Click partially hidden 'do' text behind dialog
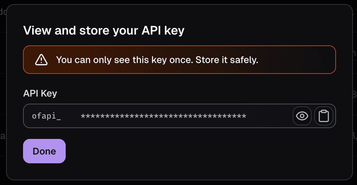357x185 pixels. pyautogui.click(x=3, y=12)
